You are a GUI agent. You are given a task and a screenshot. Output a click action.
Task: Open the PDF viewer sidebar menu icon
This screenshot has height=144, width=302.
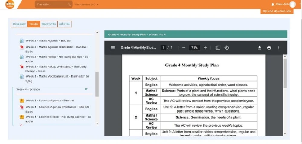[x=113, y=48]
